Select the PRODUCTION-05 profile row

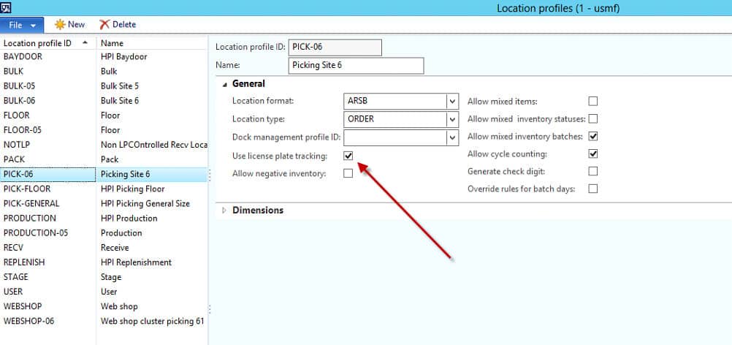click(x=104, y=232)
